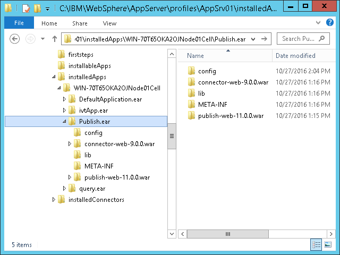Click the go arrow beside the address bar
Viewport: 340px width, 255px height.
(264, 39)
